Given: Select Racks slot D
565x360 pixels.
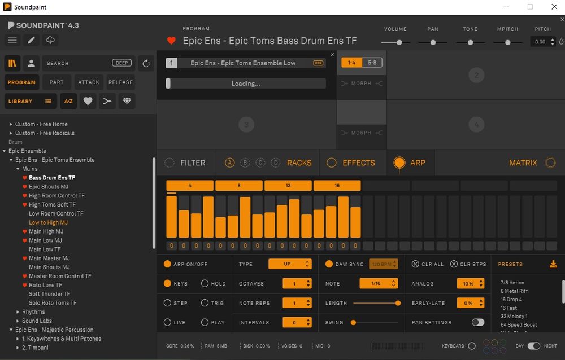Looking at the screenshot, I should pyautogui.click(x=276, y=163).
